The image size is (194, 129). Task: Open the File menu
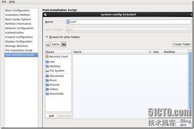[x=4, y=2]
